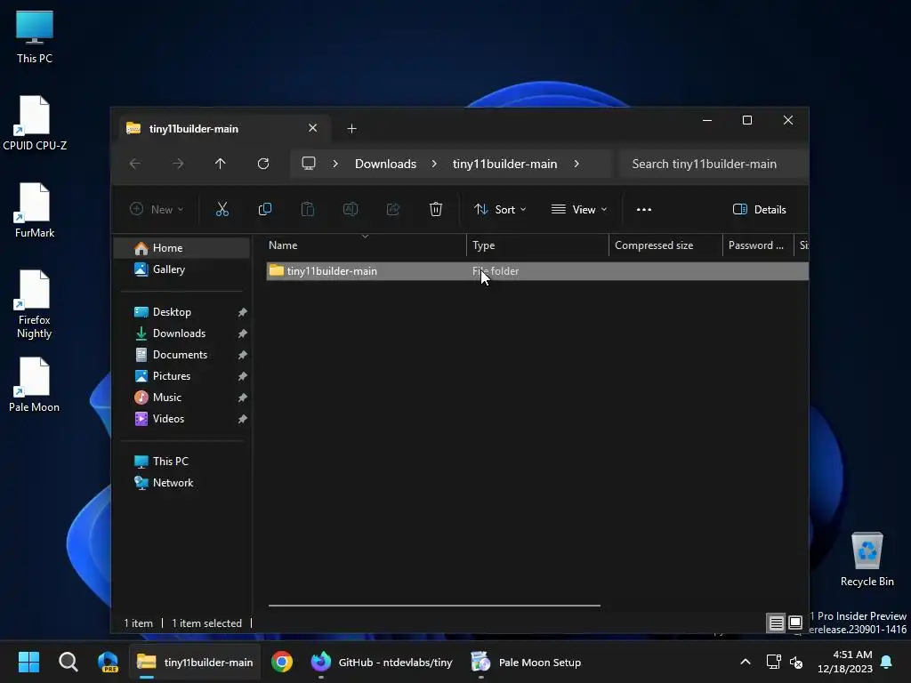
Task: Open the clock and date flyout
Action: click(x=844, y=662)
